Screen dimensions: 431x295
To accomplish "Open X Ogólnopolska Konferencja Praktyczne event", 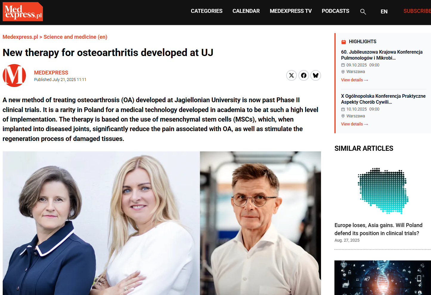I will (x=383, y=99).
